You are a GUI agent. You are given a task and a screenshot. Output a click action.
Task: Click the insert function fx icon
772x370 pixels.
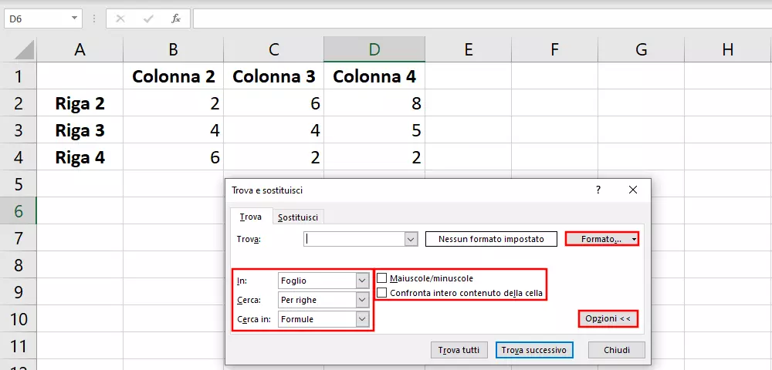(x=176, y=18)
